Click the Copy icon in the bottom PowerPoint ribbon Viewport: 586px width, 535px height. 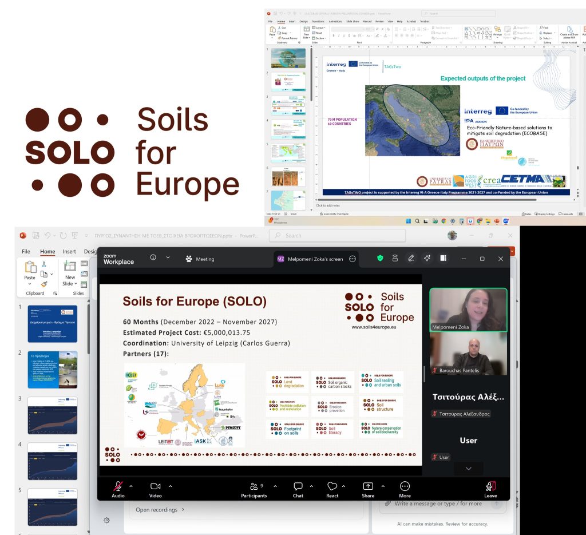(x=43, y=274)
